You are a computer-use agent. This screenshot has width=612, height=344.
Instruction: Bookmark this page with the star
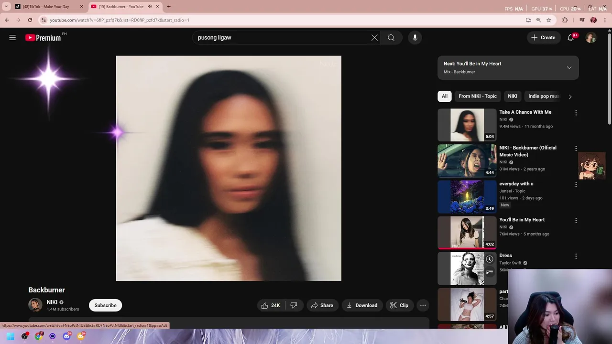[549, 20]
